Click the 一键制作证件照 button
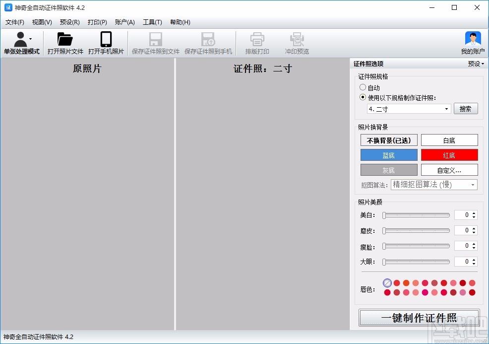 (419, 318)
